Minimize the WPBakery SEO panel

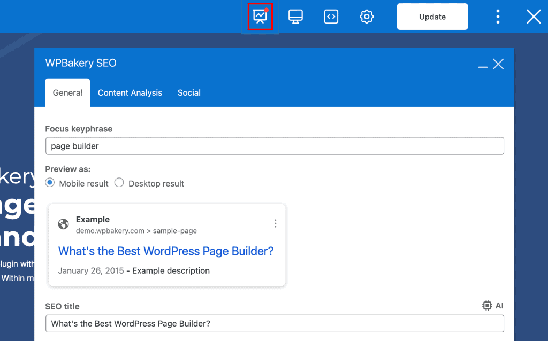tap(483, 67)
